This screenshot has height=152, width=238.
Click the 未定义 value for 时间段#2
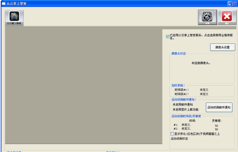coord(204,94)
